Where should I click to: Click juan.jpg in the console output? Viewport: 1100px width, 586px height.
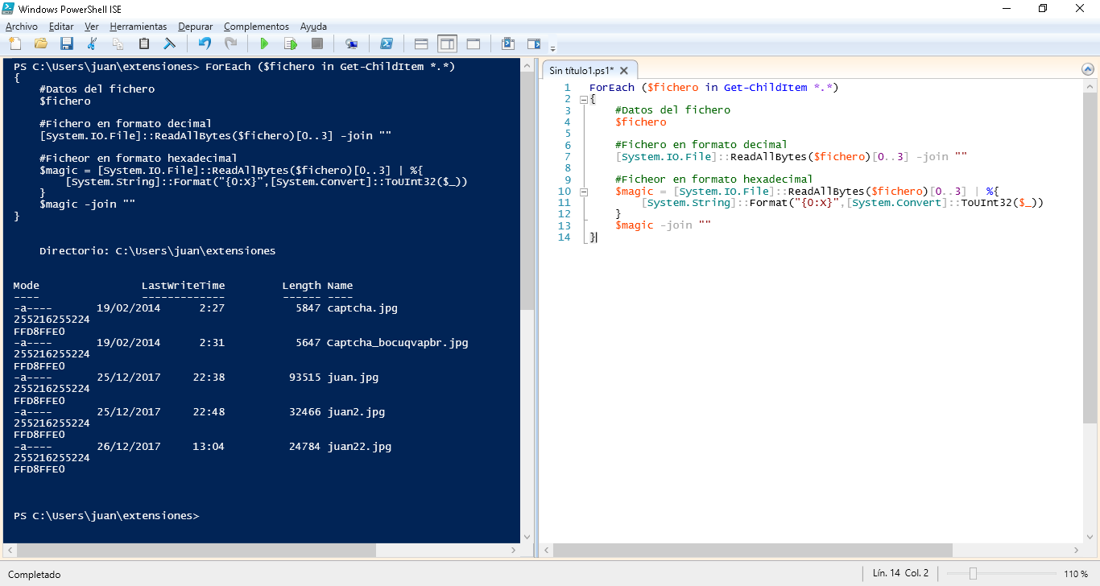[353, 378]
